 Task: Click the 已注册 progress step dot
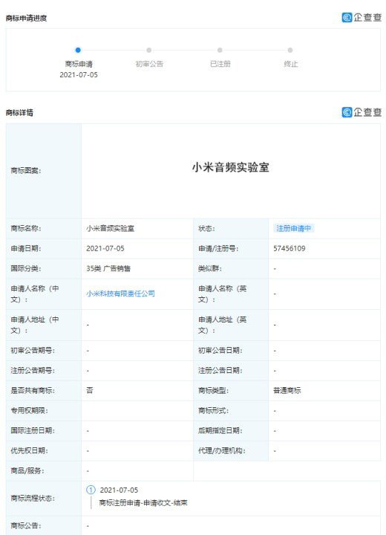click(220, 51)
